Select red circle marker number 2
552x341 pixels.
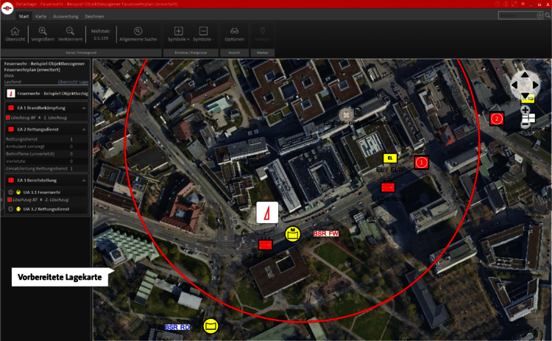(x=497, y=119)
